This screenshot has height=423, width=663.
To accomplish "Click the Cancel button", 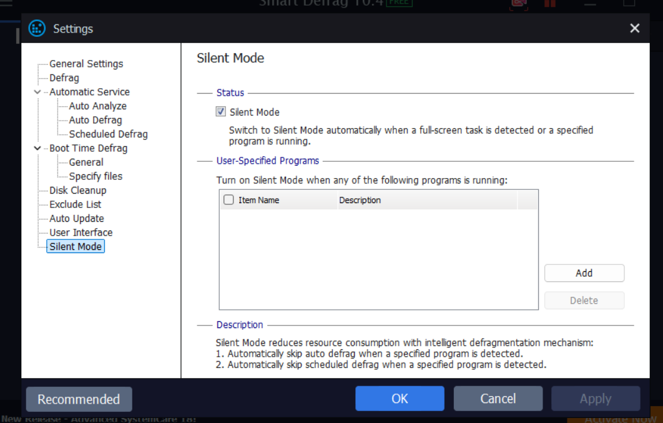I will [x=498, y=399].
